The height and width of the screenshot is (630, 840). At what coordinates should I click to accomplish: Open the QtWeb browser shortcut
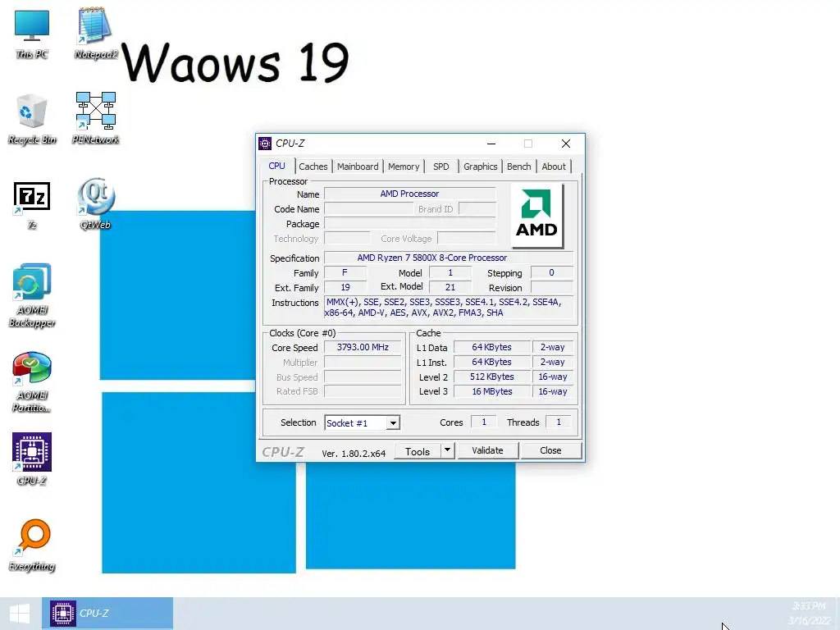click(x=95, y=203)
